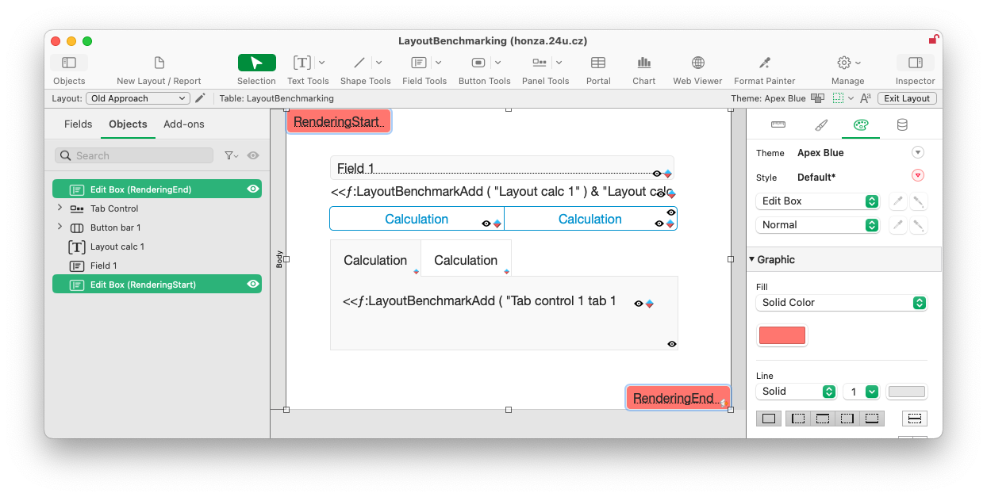Hide Edit Box (RenderingEnd) via eye icon

(253, 189)
